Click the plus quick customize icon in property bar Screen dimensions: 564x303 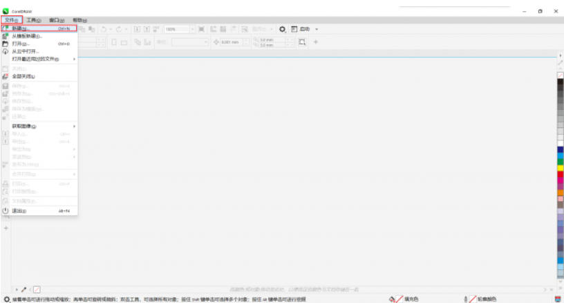[x=316, y=42]
